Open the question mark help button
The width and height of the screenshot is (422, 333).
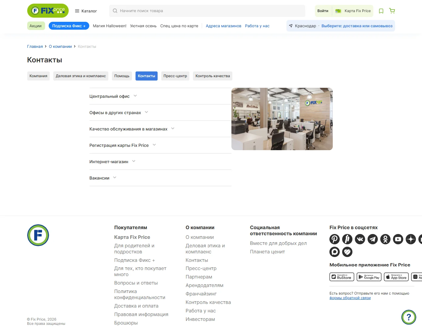[x=409, y=317]
